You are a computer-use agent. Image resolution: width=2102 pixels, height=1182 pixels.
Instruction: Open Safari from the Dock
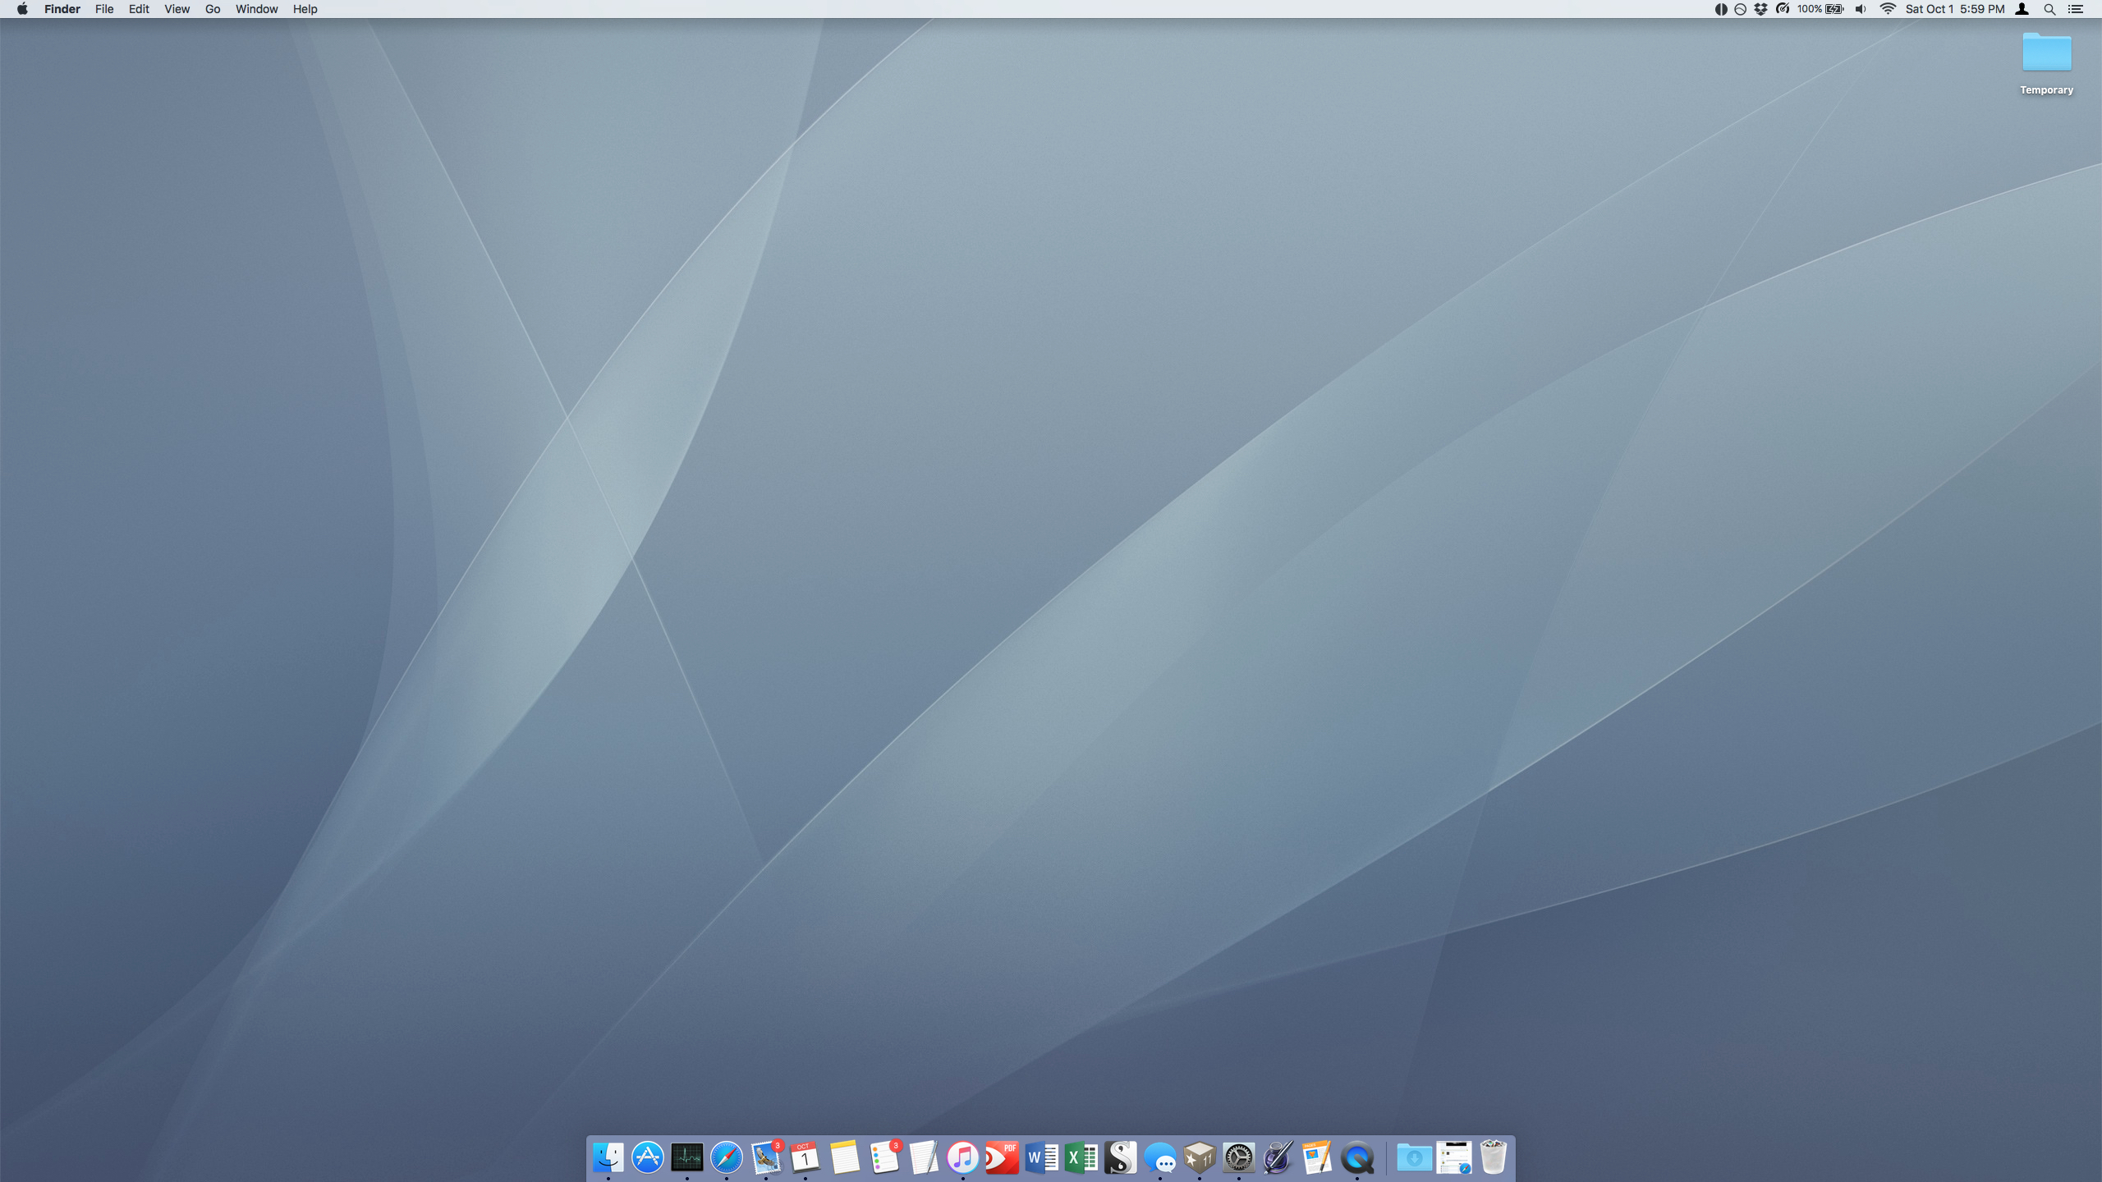tap(727, 1157)
